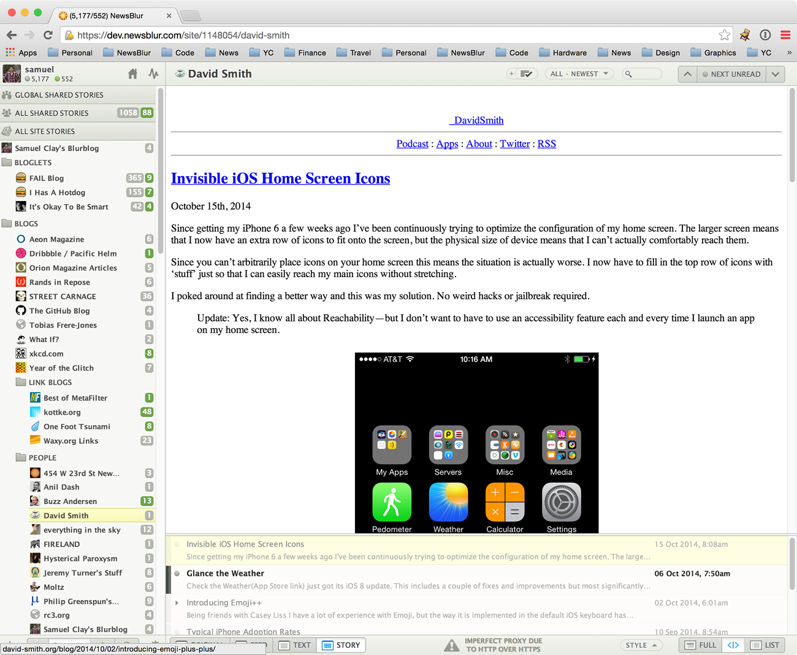This screenshot has height=655, width=797.
Task: Go to the previous story with the up arrow
Action: point(687,74)
